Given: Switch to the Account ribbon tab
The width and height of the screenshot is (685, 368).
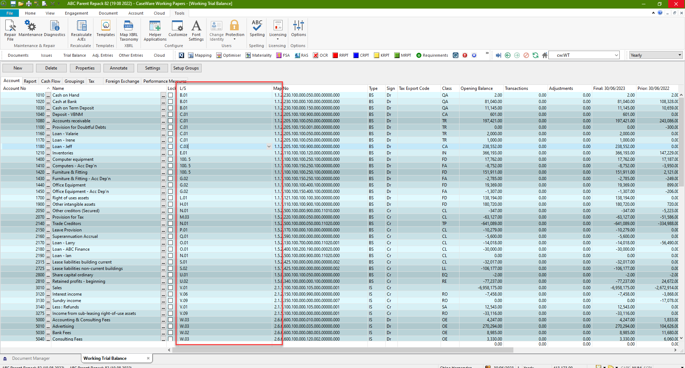Looking at the screenshot, I should pos(136,13).
